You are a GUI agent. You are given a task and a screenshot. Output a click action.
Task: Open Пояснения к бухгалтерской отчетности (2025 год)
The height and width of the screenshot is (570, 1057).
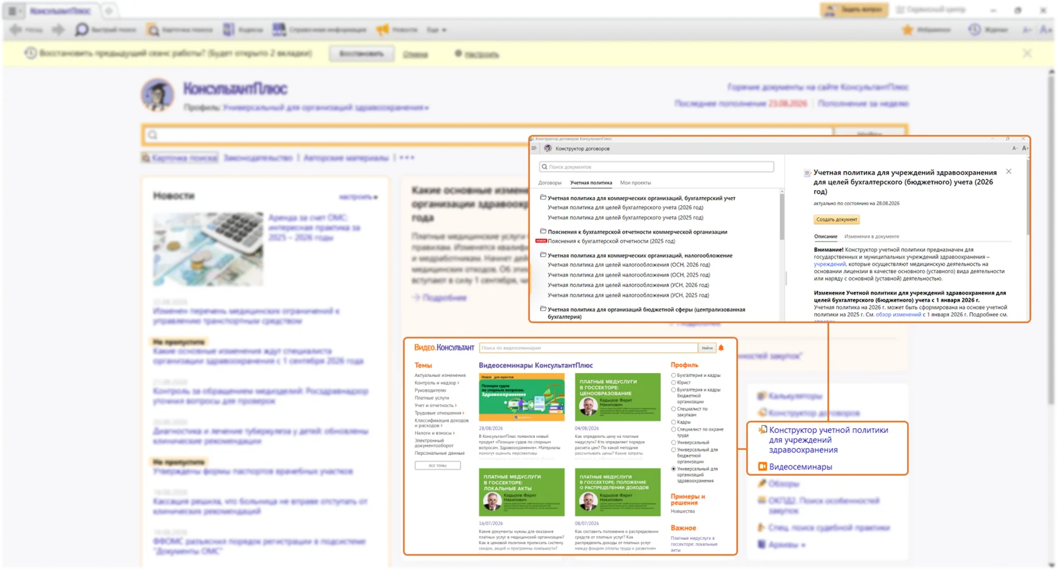click(611, 241)
